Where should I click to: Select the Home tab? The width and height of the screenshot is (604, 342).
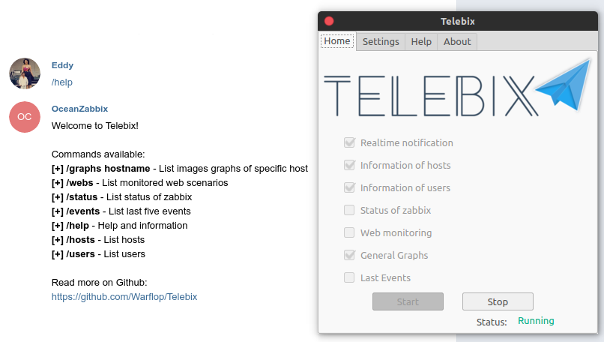tap(337, 40)
